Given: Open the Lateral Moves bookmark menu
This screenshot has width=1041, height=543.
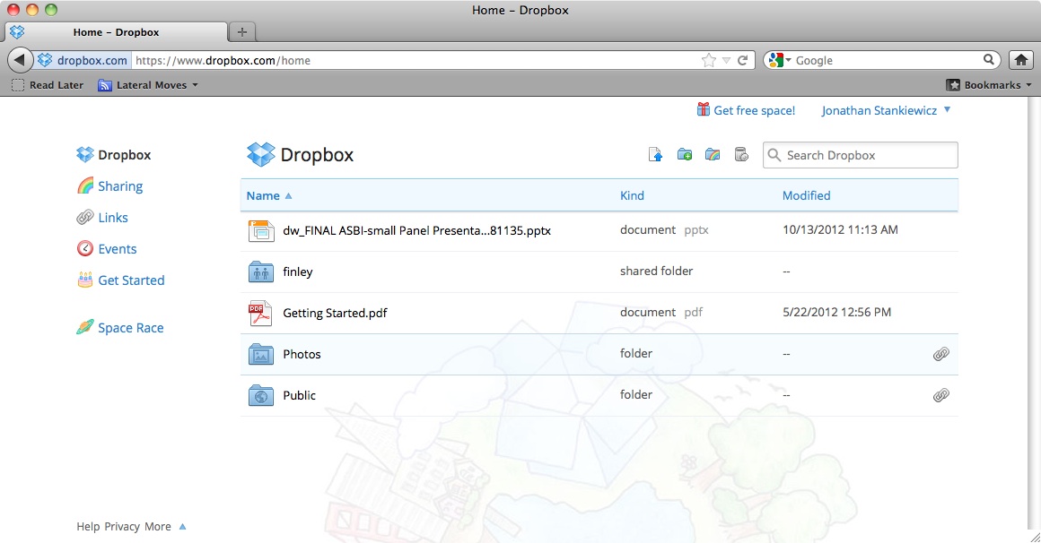Looking at the screenshot, I should coord(147,84).
